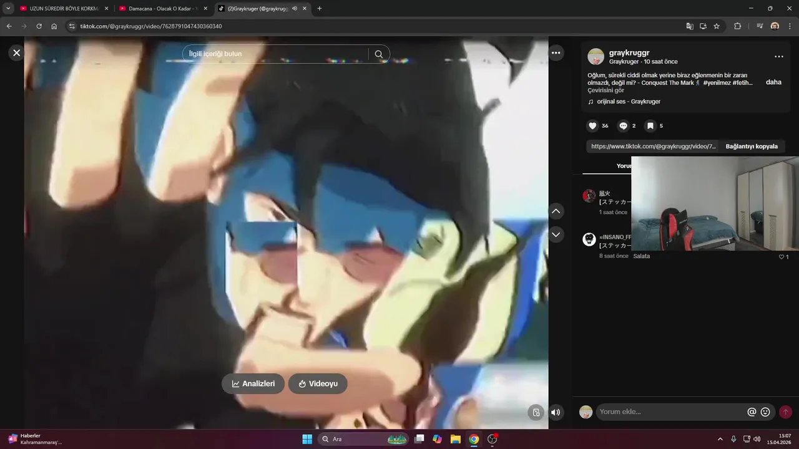Click Chrome forward navigation arrow

(24, 26)
